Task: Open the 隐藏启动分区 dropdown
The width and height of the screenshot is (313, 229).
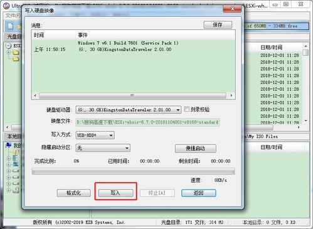Action: pyautogui.click(x=103, y=148)
